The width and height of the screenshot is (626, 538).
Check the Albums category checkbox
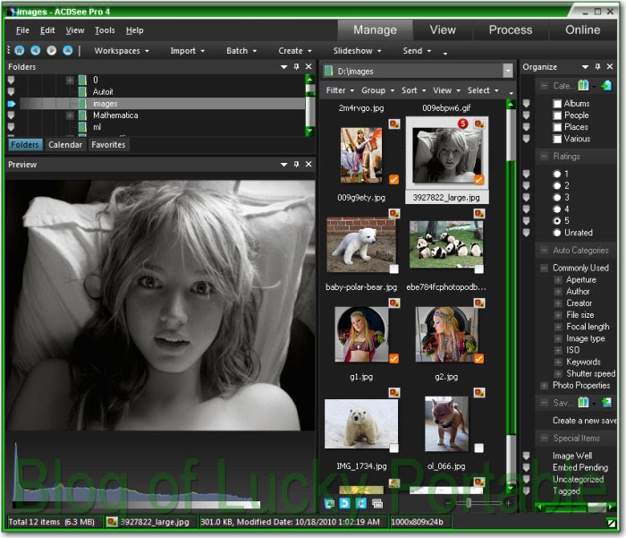pyautogui.click(x=557, y=104)
